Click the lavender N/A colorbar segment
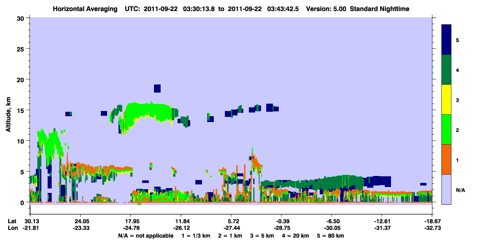This screenshot has height=246, width=480. coord(446,189)
